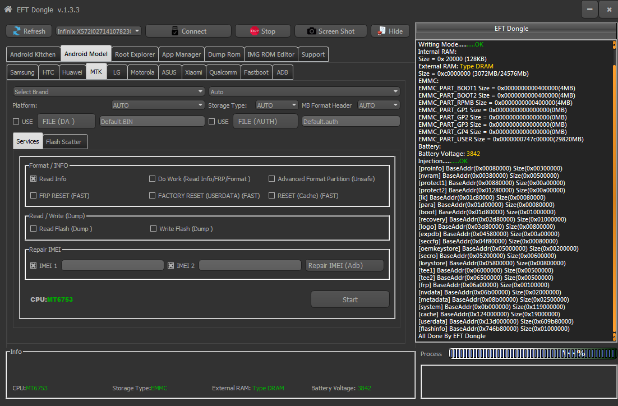Select the Services tab

tap(27, 141)
